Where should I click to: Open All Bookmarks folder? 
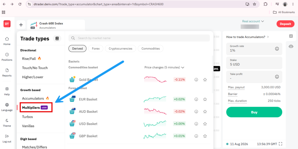pyautogui.click(x=284, y=12)
